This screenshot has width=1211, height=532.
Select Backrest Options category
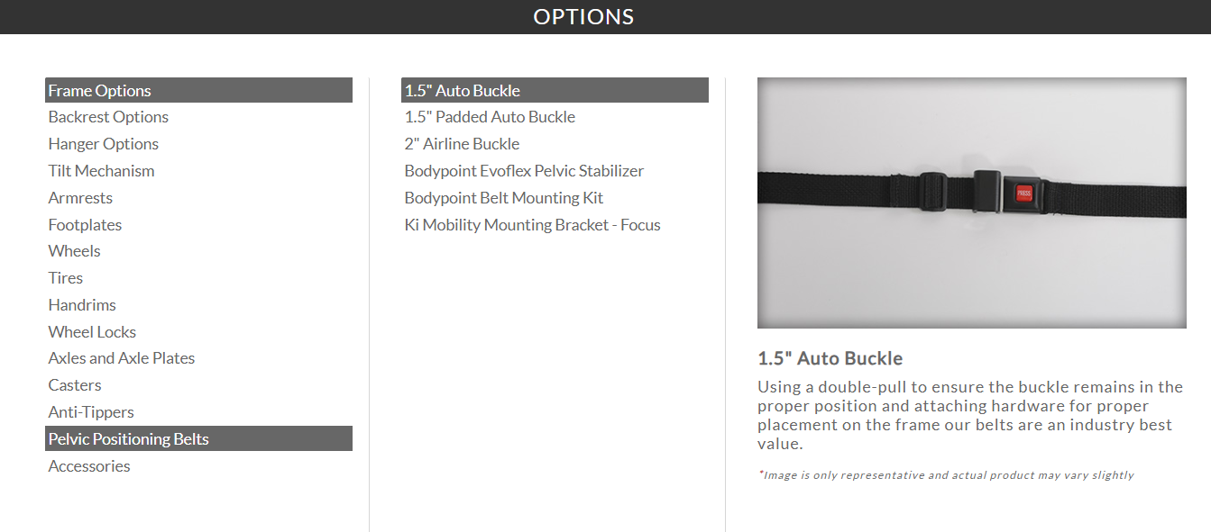[x=108, y=117]
